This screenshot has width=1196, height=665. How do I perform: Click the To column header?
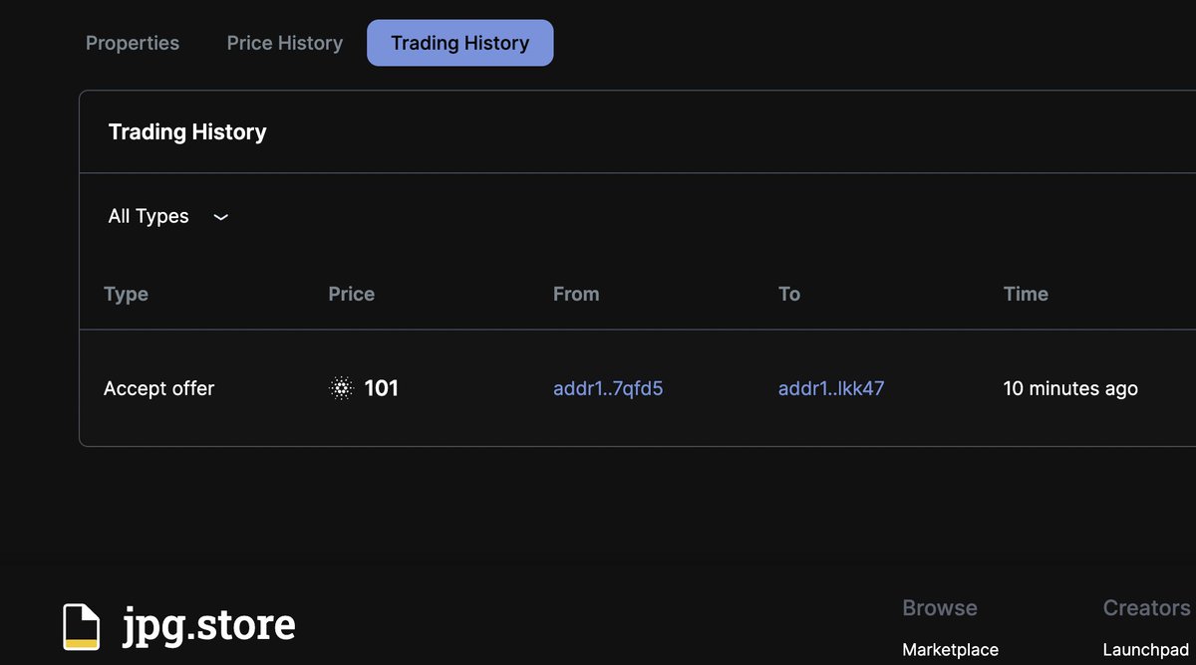click(789, 294)
